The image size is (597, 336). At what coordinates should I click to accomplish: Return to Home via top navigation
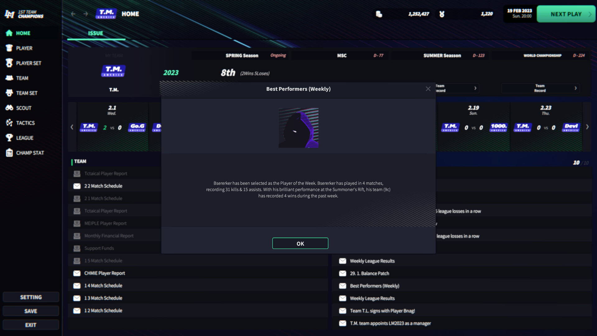click(130, 14)
